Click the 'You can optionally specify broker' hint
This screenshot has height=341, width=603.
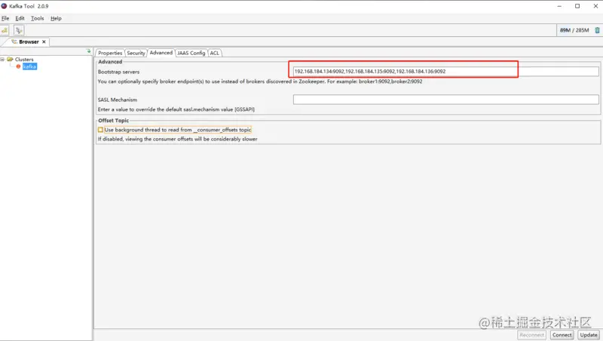(260, 81)
